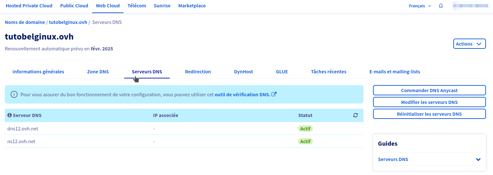Click the févr. 2025 renewal date

[x=102, y=49]
